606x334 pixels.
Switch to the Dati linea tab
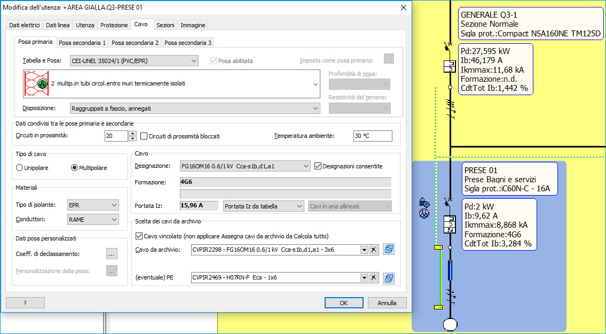[58, 25]
